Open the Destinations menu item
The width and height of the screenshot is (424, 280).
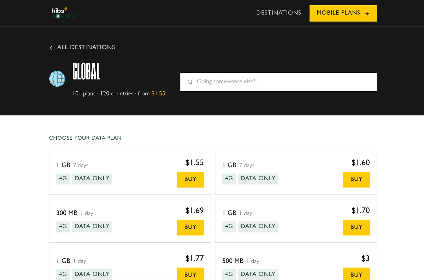(x=279, y=13)
